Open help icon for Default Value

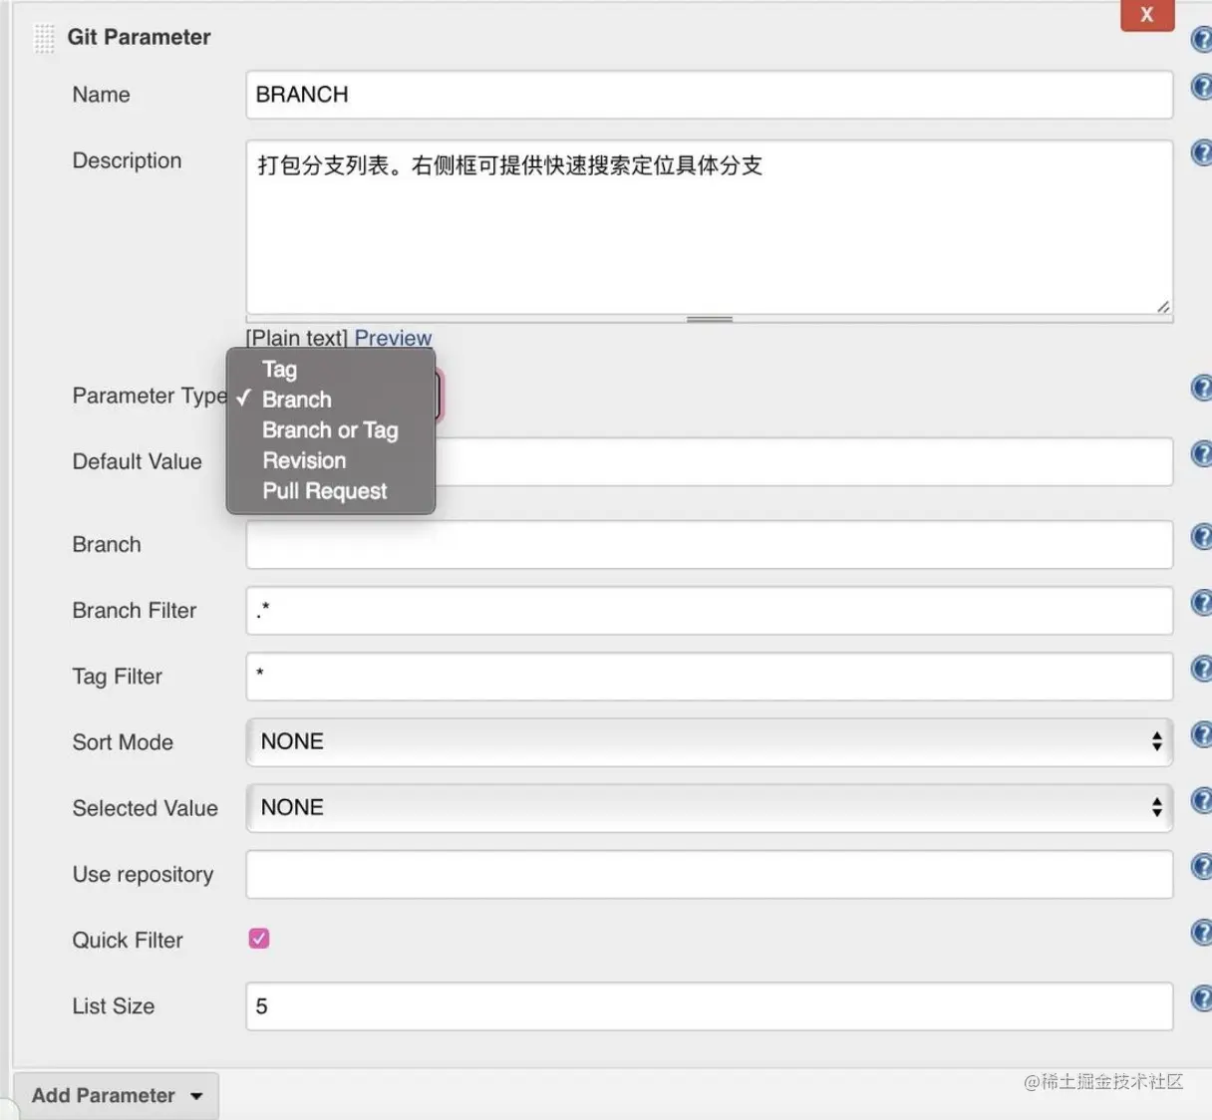point(1202,453)
